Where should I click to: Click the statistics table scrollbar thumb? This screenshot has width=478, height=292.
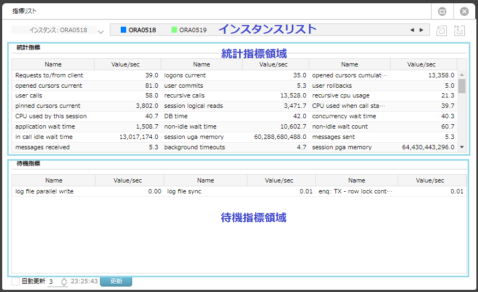point(462,86)
